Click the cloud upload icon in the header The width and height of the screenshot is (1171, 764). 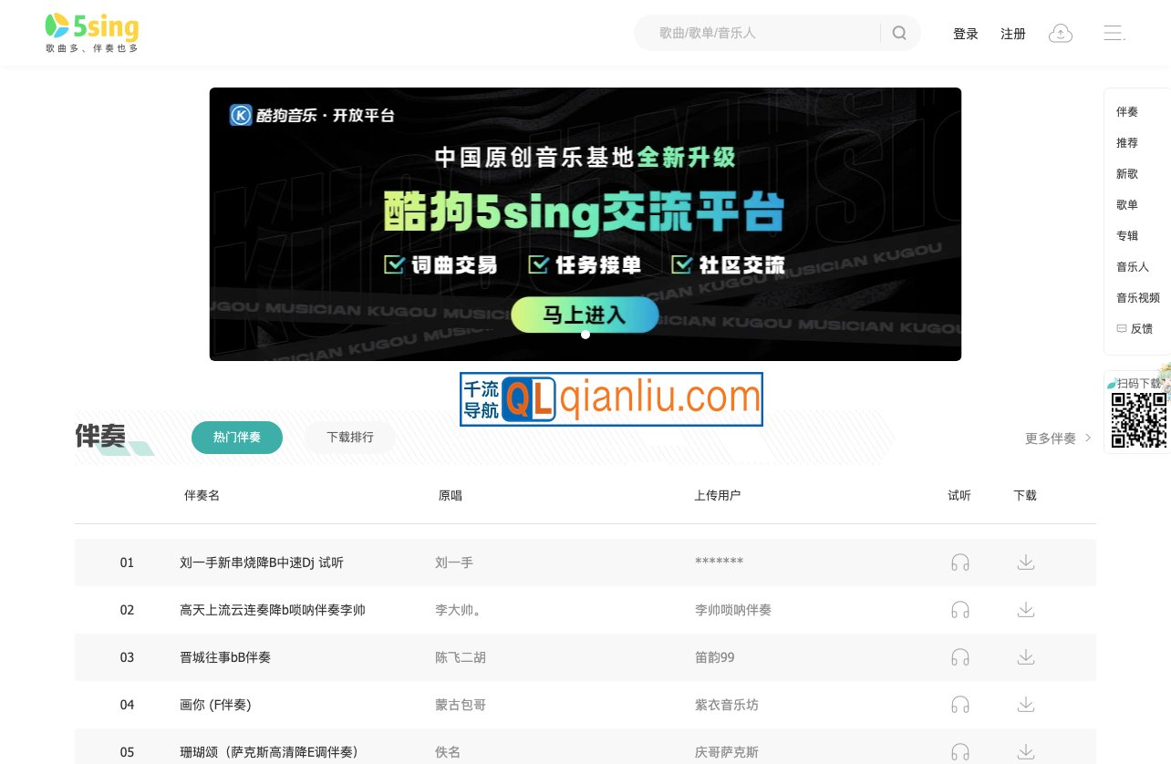tap(1061, 33)
